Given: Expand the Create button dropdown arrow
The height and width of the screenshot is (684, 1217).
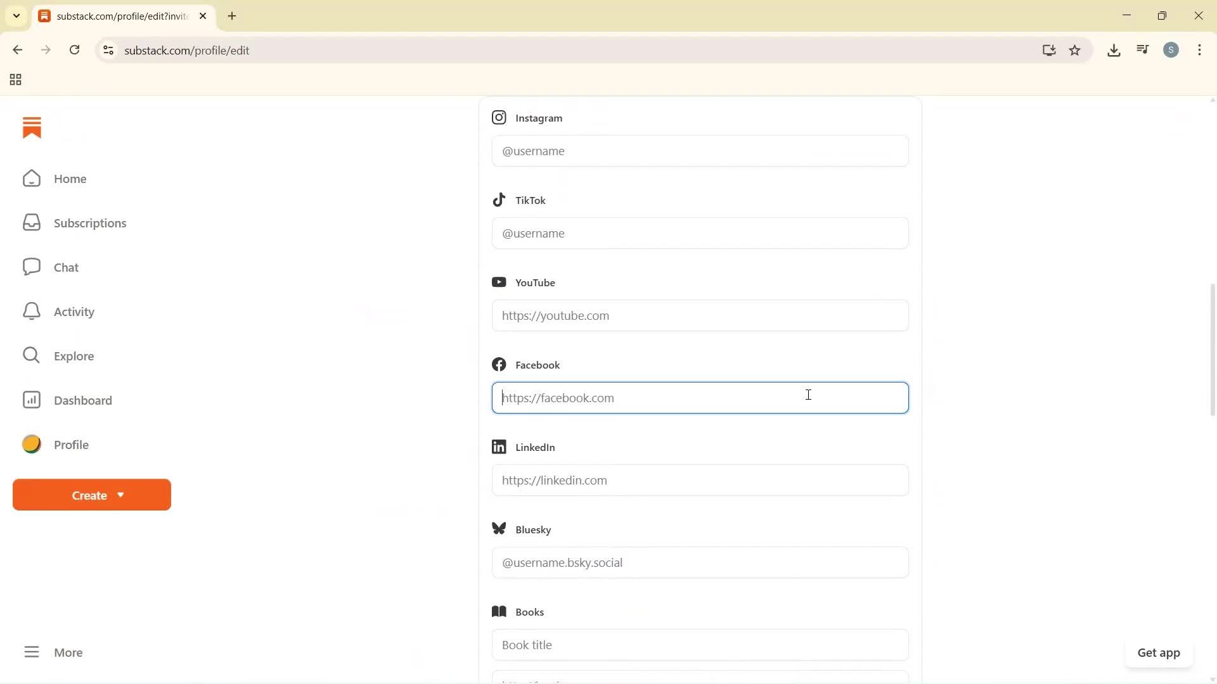Looking at the screenshot, I should pyautogui.click(x=121, y=495).
